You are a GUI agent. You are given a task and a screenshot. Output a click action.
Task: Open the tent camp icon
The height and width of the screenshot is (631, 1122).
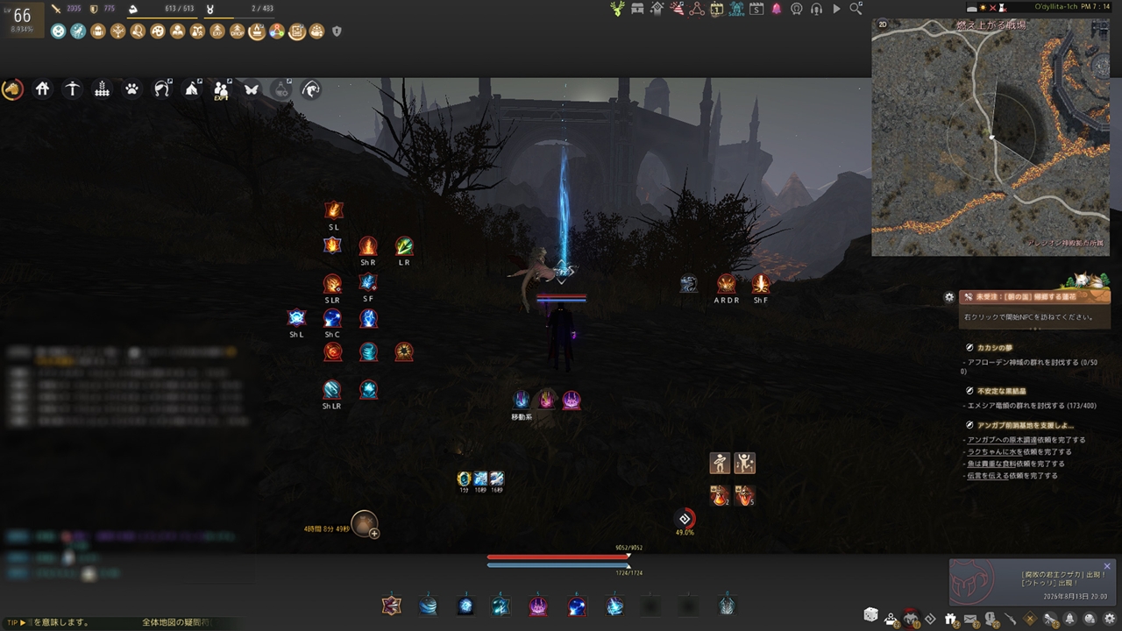point(191,89)
